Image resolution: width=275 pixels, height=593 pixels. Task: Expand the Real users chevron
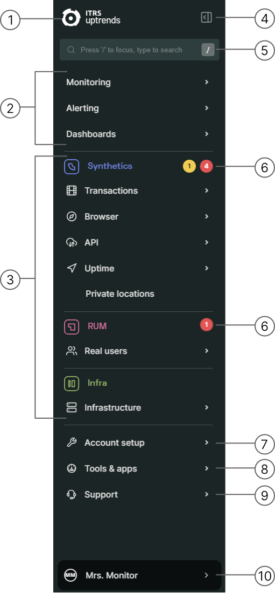(206, 351)
